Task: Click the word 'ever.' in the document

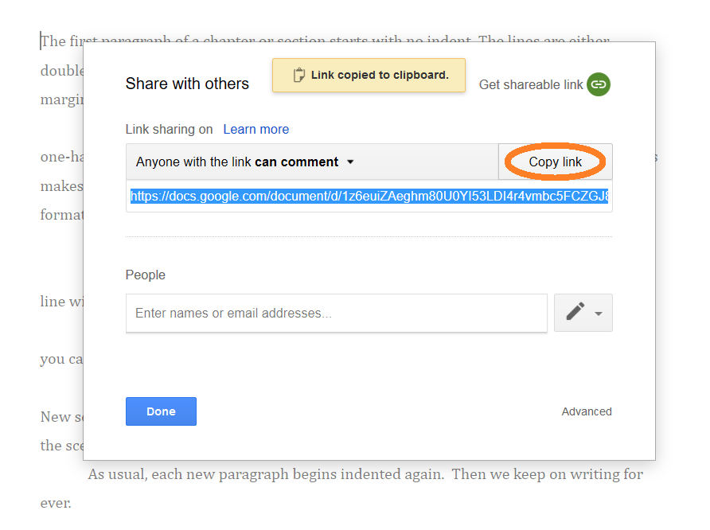Action: tap(56, 503)
